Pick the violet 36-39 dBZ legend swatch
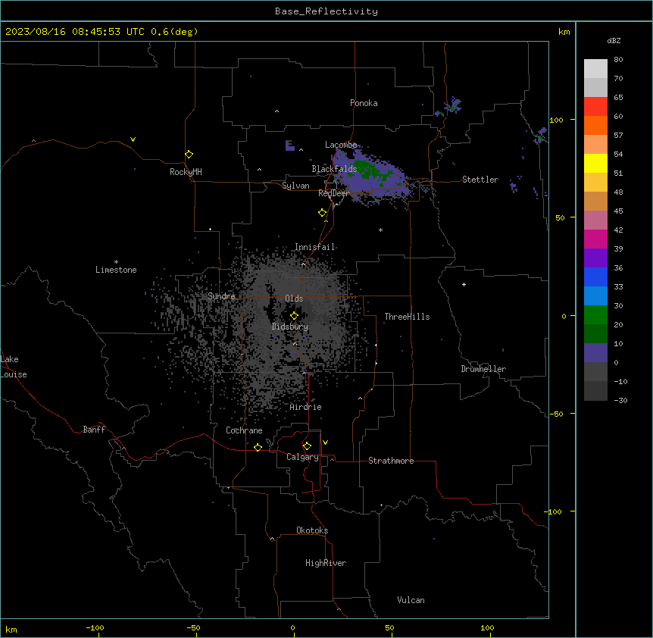The width and height of the screenshot is (653, 638). coord(595,258)
